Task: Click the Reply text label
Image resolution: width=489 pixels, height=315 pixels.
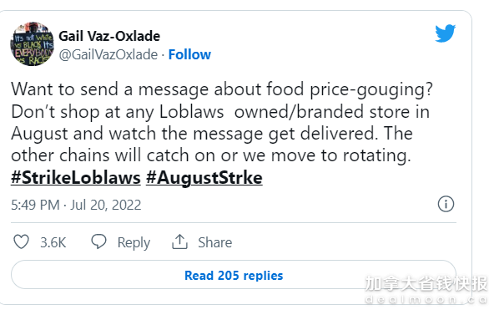Action: pos(134,243)
